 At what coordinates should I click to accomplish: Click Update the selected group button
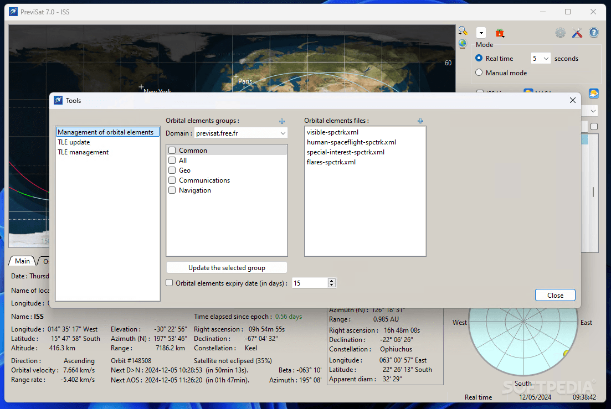click(x=227, y=268)
